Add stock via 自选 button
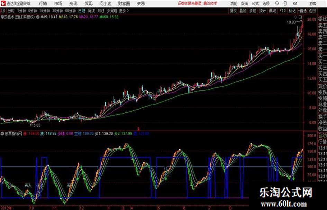The width and height of the screenshot is (327, 210). tap(302, 11)
